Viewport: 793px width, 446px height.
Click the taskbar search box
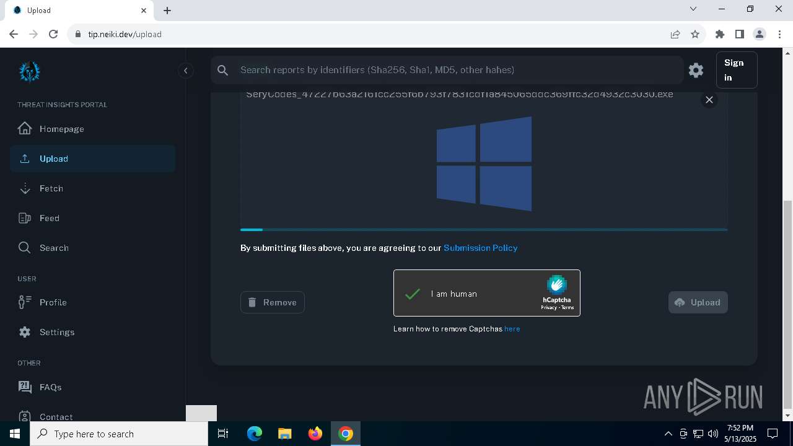119,434
